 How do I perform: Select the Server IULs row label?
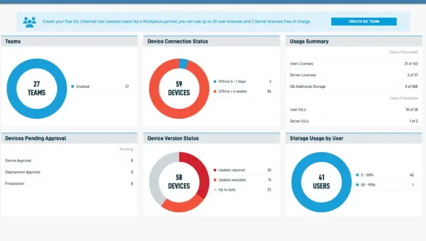click(x=299, y=121)
